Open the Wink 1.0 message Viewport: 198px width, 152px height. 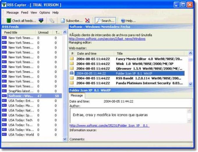coord(127,64)
